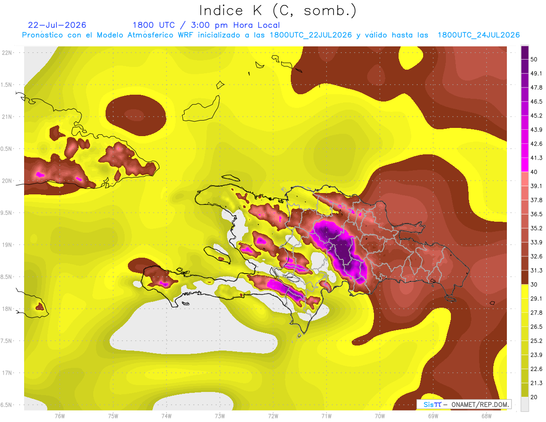This screenshot has width=546, height=422.
Task: Click the light grey swatch below the 20 label
Action: tap(525, 404)
